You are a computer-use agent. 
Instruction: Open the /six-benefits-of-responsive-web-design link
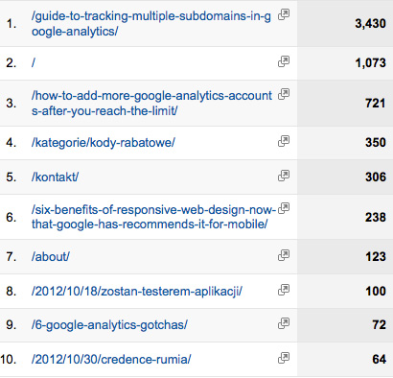(153, 217)
